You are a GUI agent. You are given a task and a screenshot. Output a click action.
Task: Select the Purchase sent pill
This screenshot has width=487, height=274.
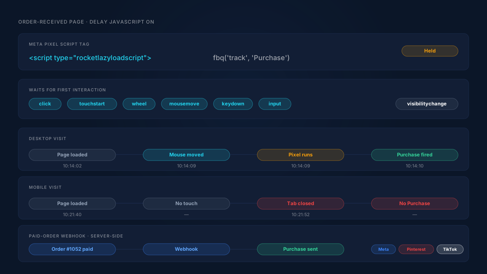pyautogui.click(x=301, y=249)
